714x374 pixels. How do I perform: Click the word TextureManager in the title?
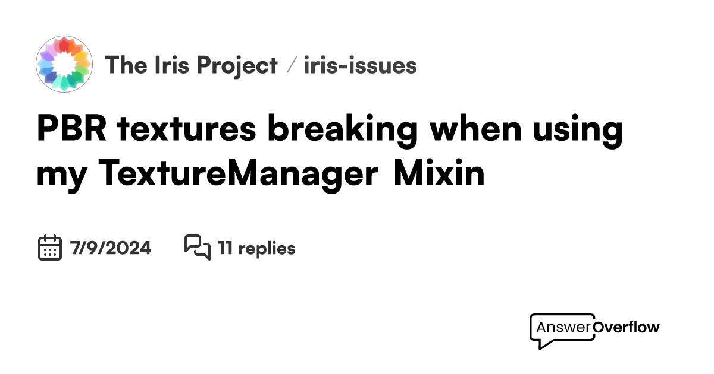[238, 173]
